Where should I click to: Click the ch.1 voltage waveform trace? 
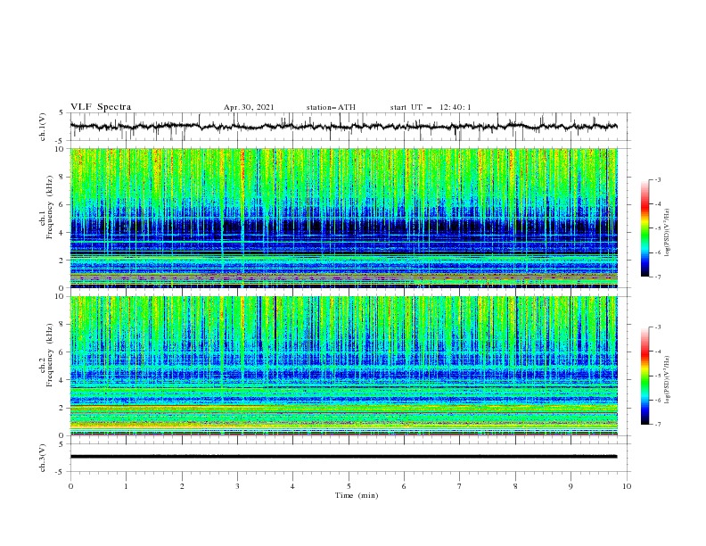[x=343, y=127]
